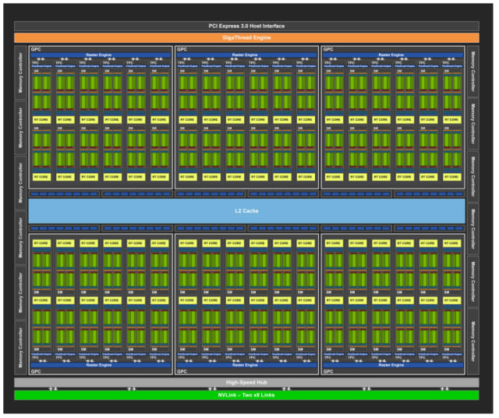
Task: Click bottommost Memory Controller on right edge
Action: [x=473, y=342]
